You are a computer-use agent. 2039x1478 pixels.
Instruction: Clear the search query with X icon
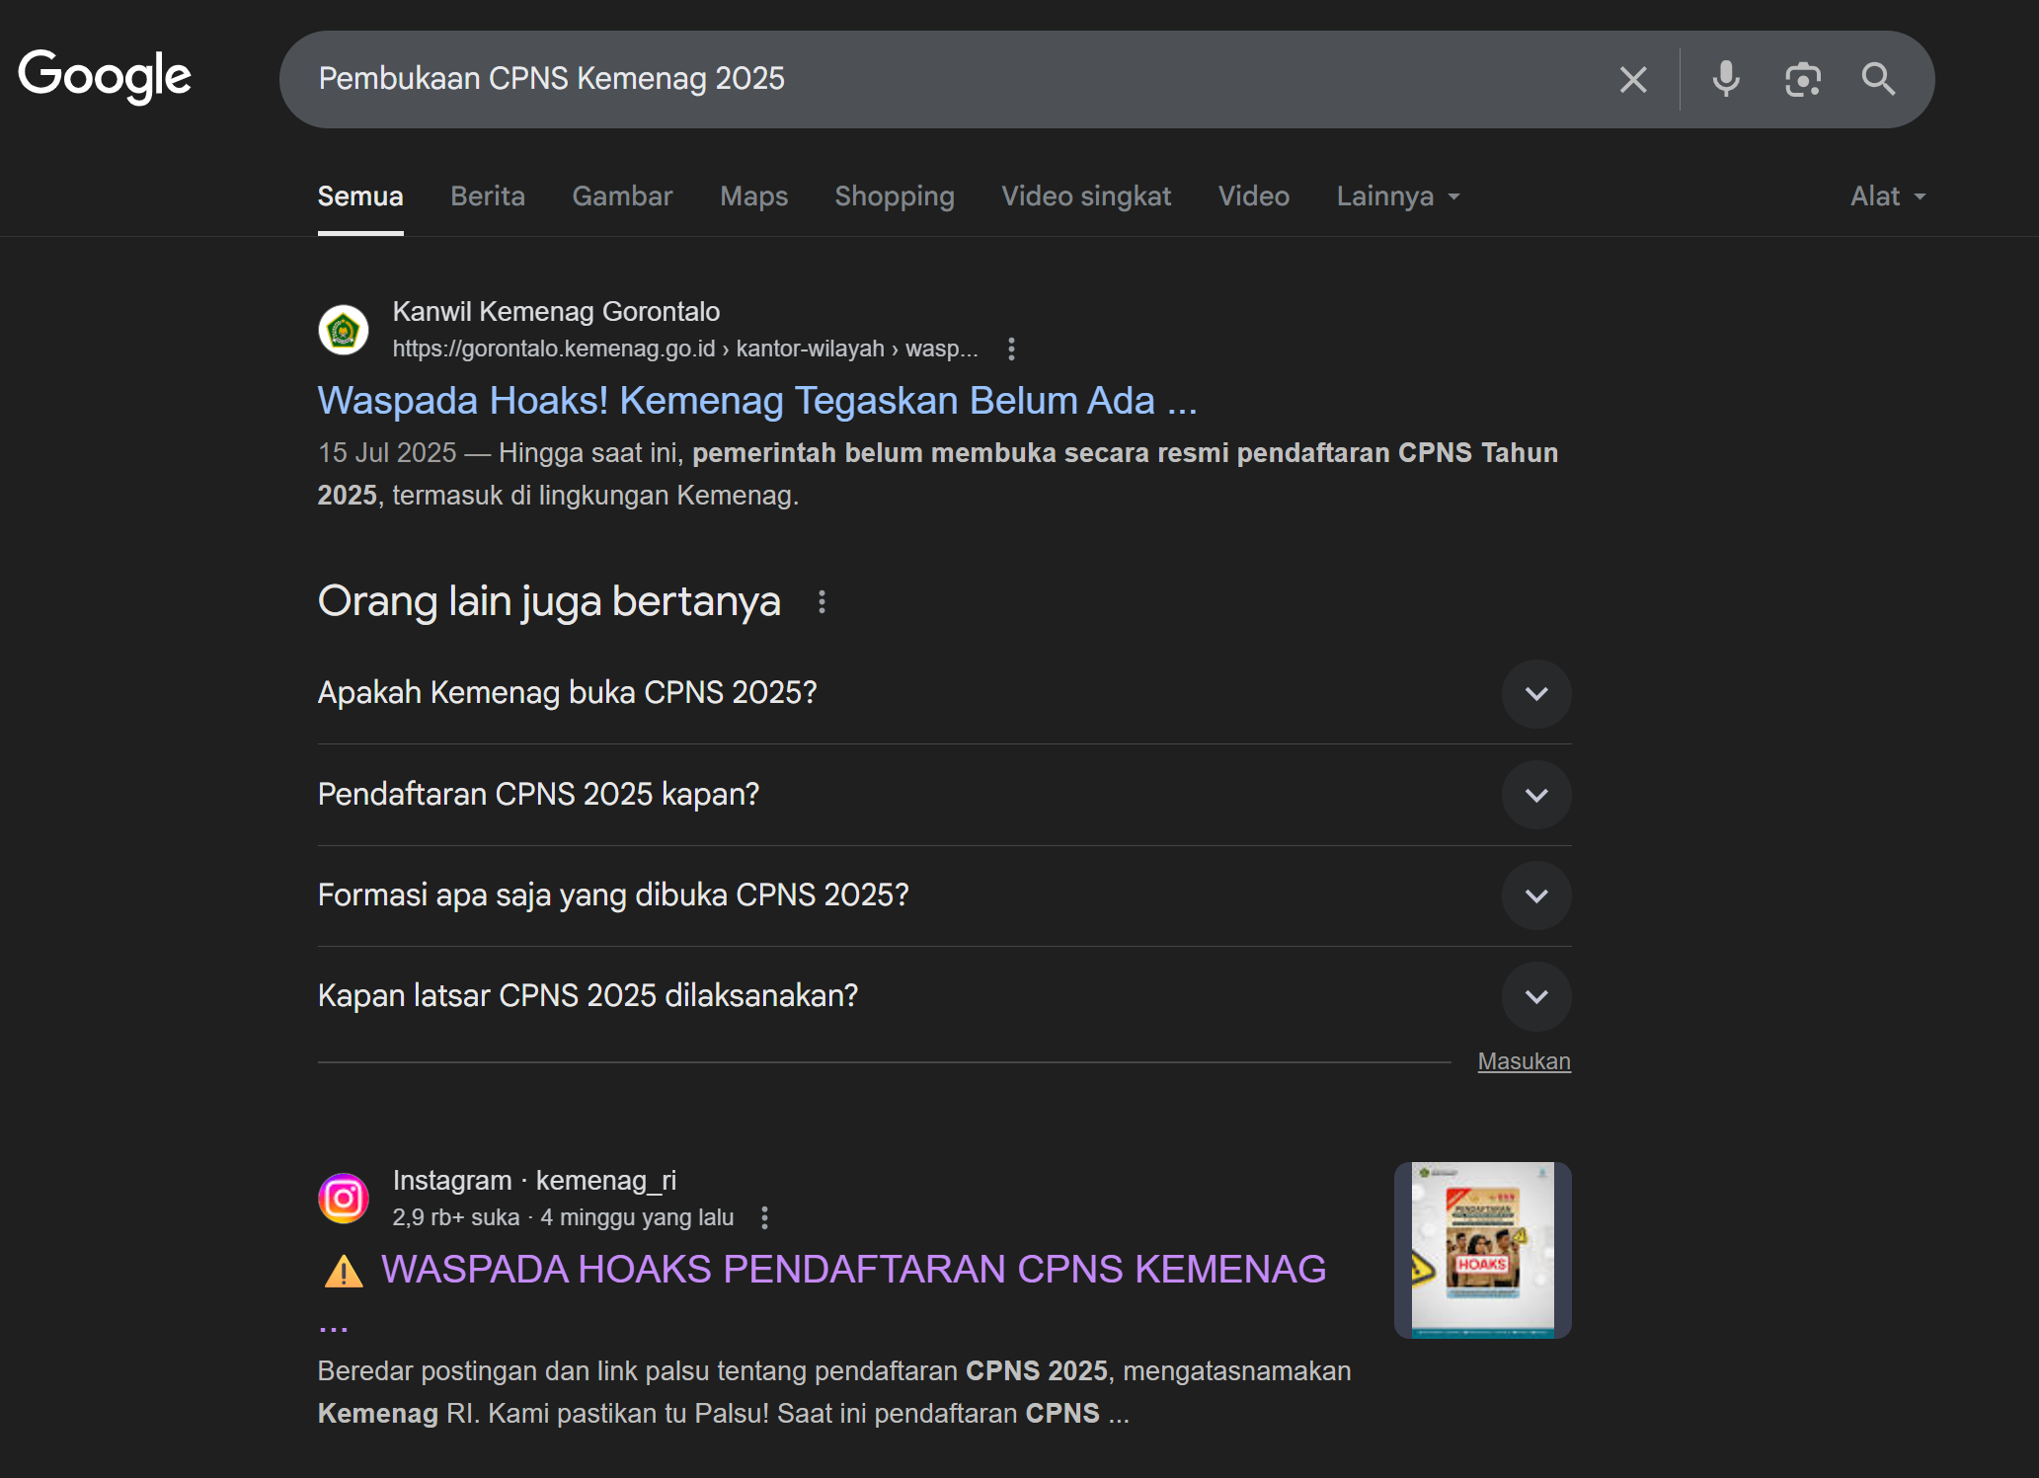(x=1633, y=79)
